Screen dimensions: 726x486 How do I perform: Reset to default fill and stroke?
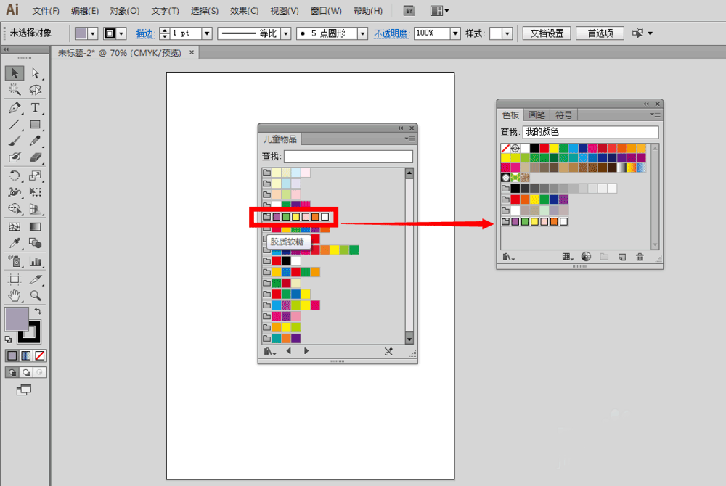pos(8,340)
